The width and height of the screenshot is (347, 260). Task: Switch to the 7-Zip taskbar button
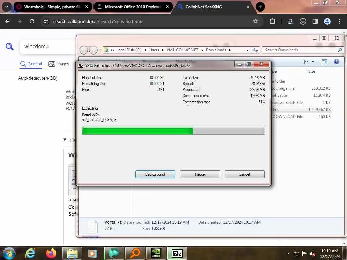point(177,253)
